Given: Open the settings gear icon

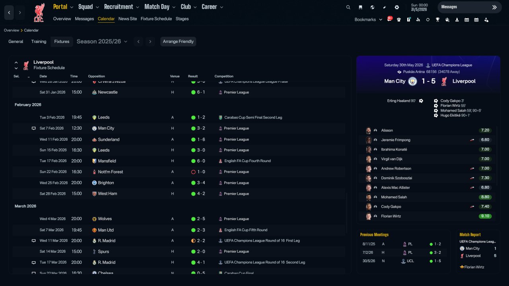Looking at the screenshot, I should click(x=397, y=7).
